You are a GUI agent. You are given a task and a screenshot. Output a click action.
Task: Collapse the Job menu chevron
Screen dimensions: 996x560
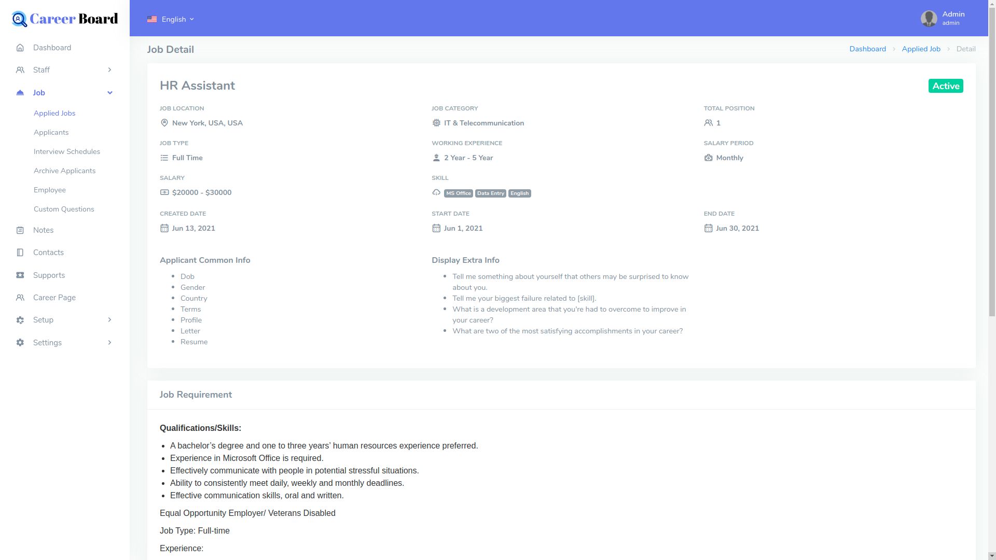coord(109,93)
